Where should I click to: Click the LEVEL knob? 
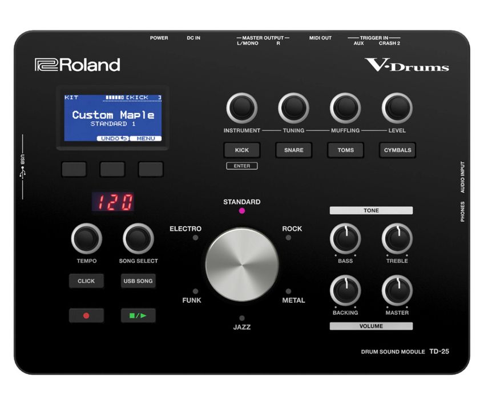(x=397, y=108)
